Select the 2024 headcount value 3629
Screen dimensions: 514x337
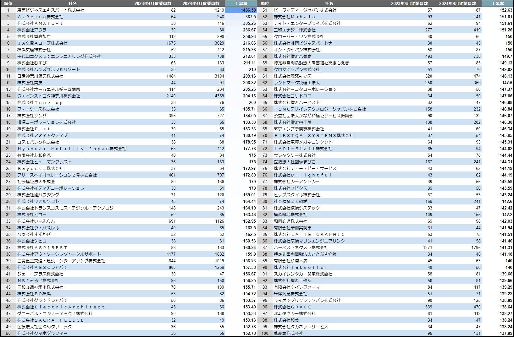click(219, 43)
